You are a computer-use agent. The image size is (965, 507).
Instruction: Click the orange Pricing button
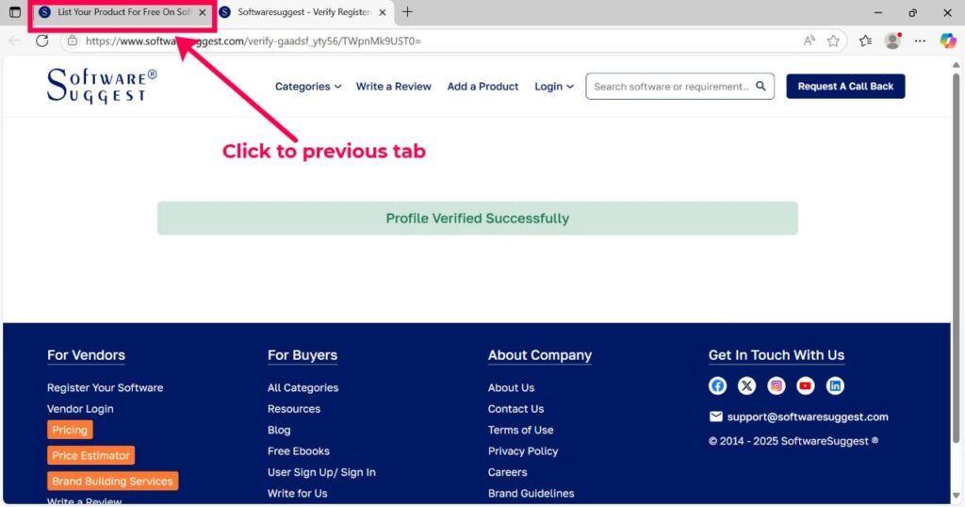point(70,430)
